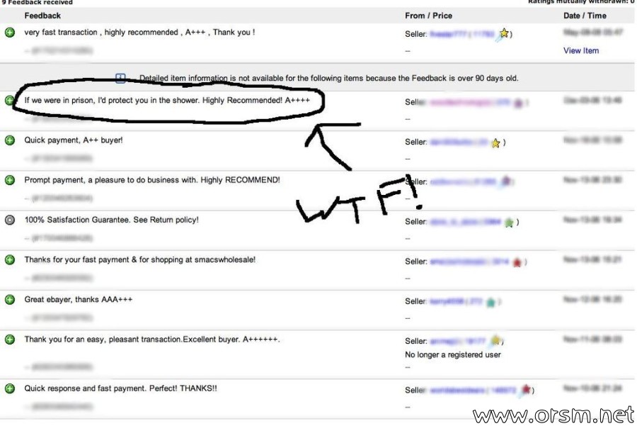Click the From / Price column header
The height and width of the screenshot is (426, 637).
click(x=429, y=16)
